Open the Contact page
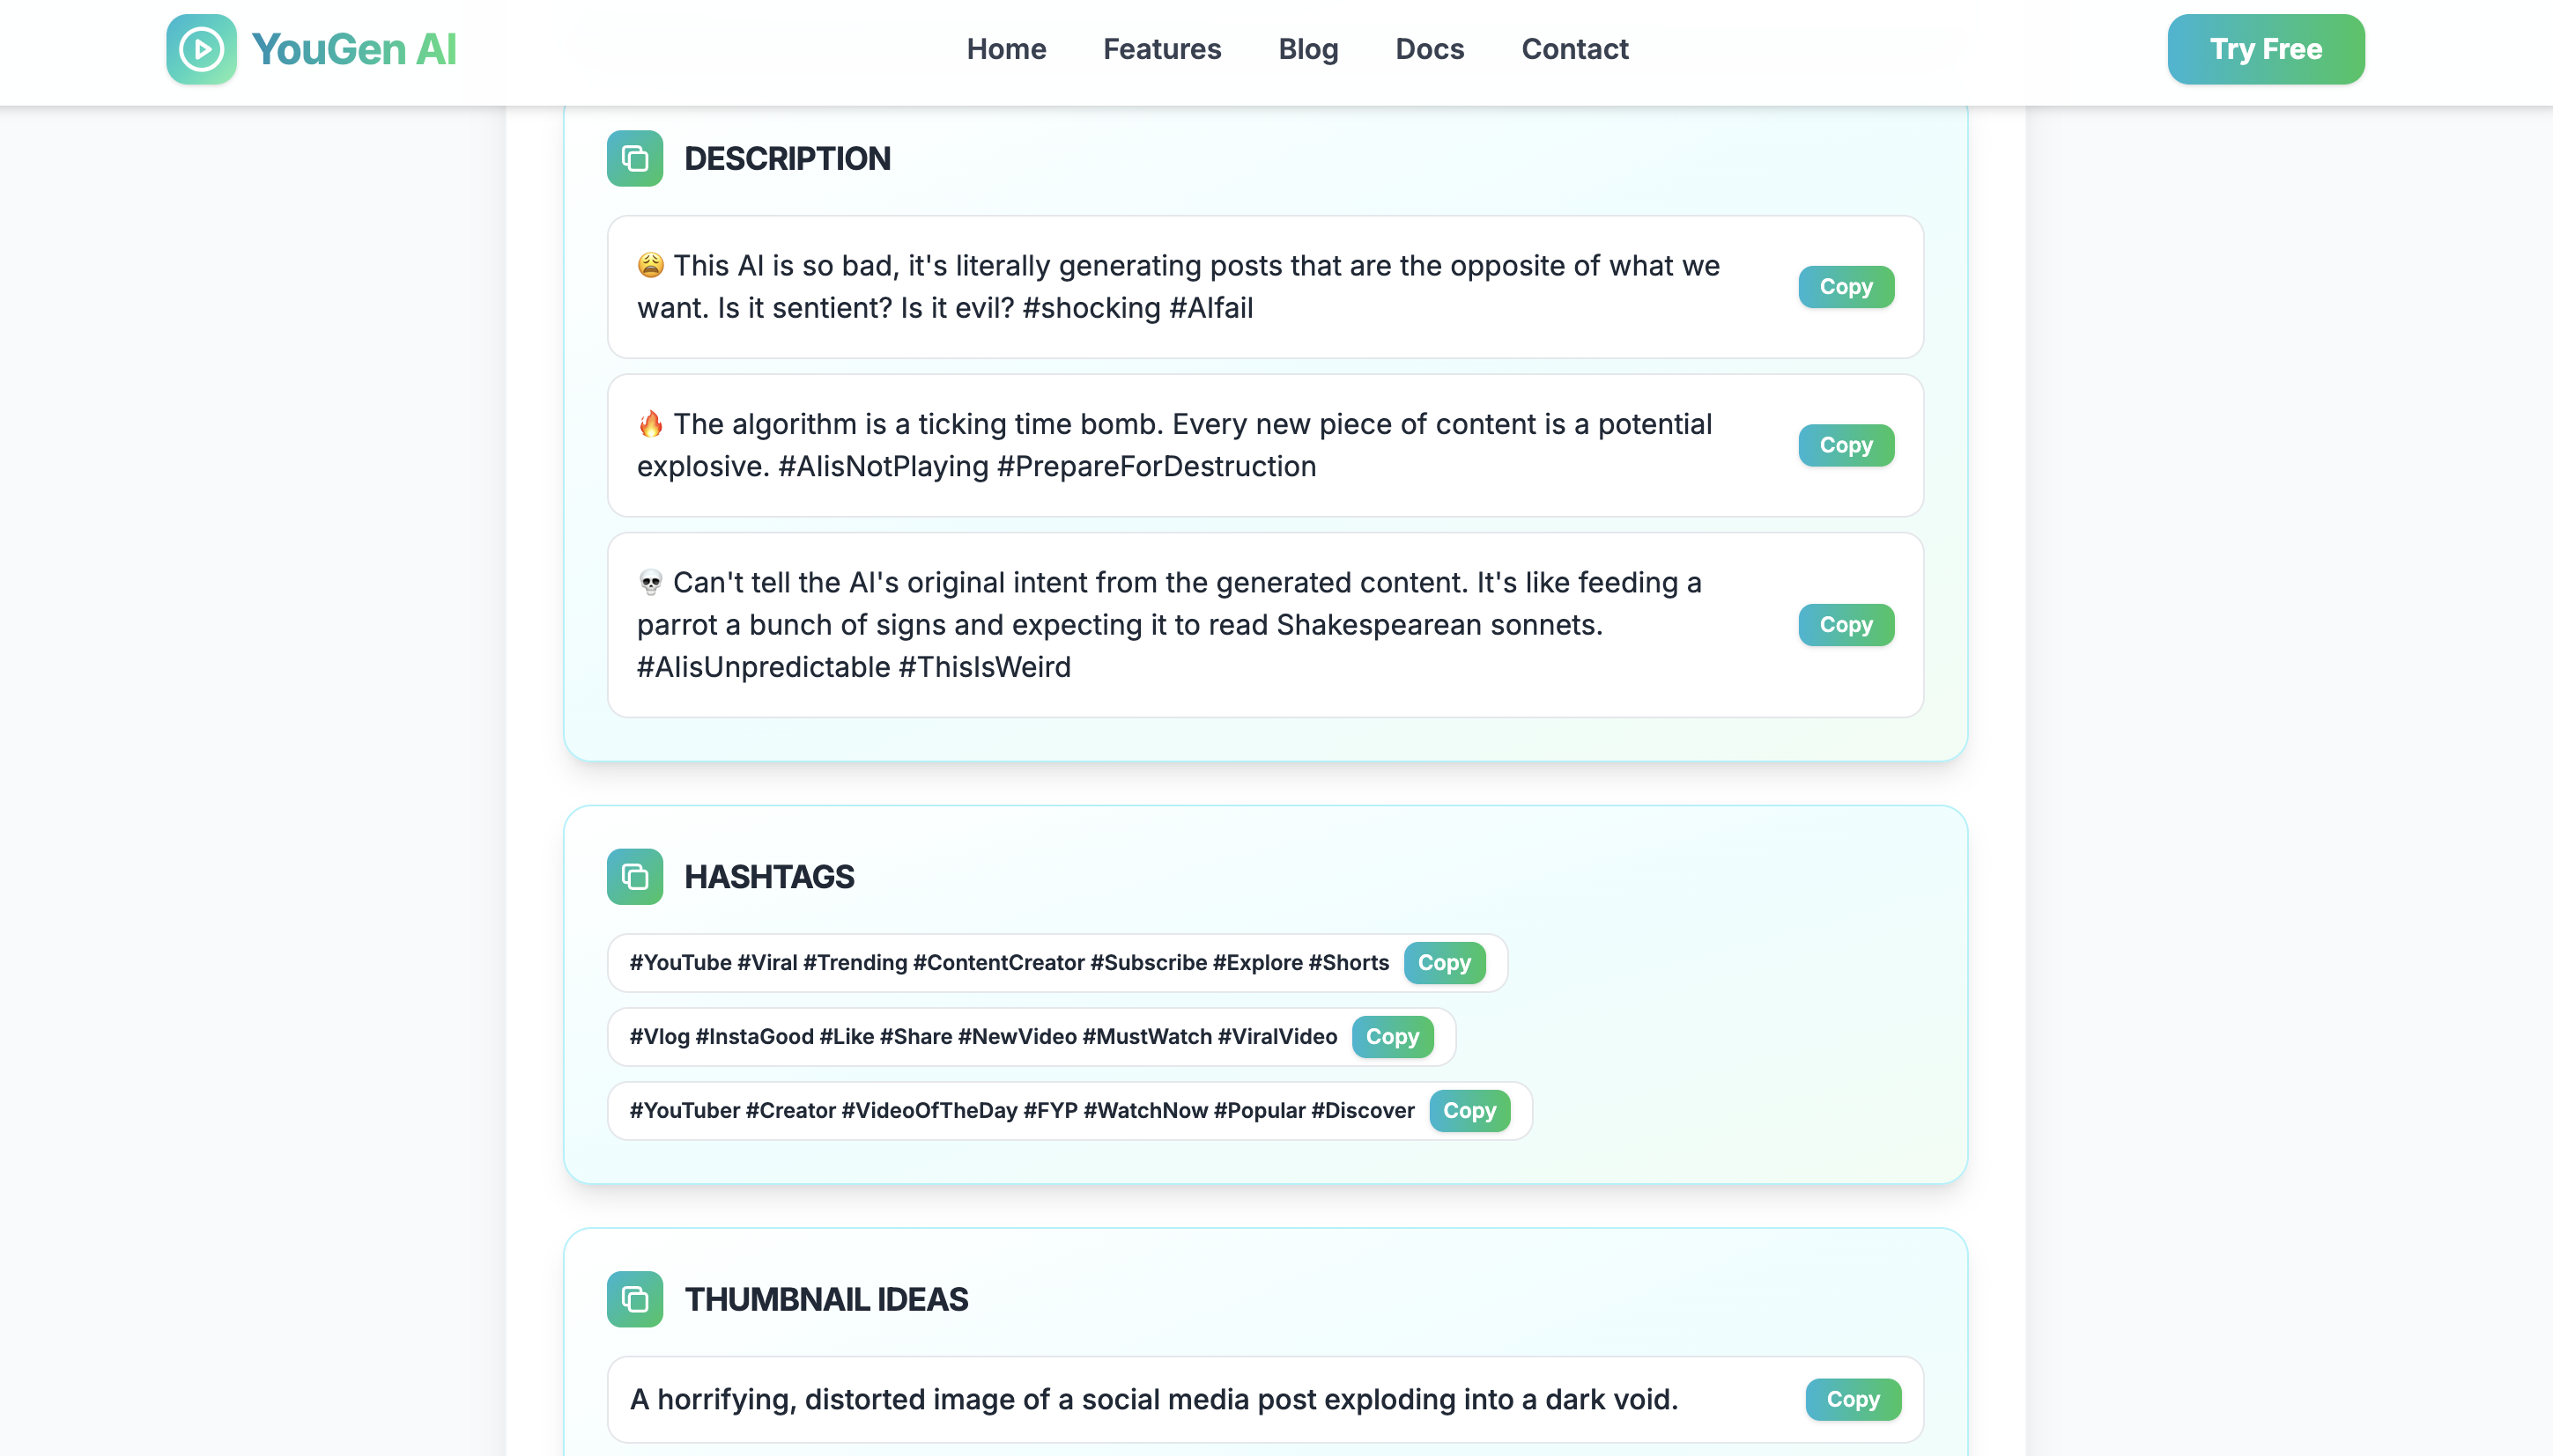The image size is (2553, 1456). (x=1573, y=49)
